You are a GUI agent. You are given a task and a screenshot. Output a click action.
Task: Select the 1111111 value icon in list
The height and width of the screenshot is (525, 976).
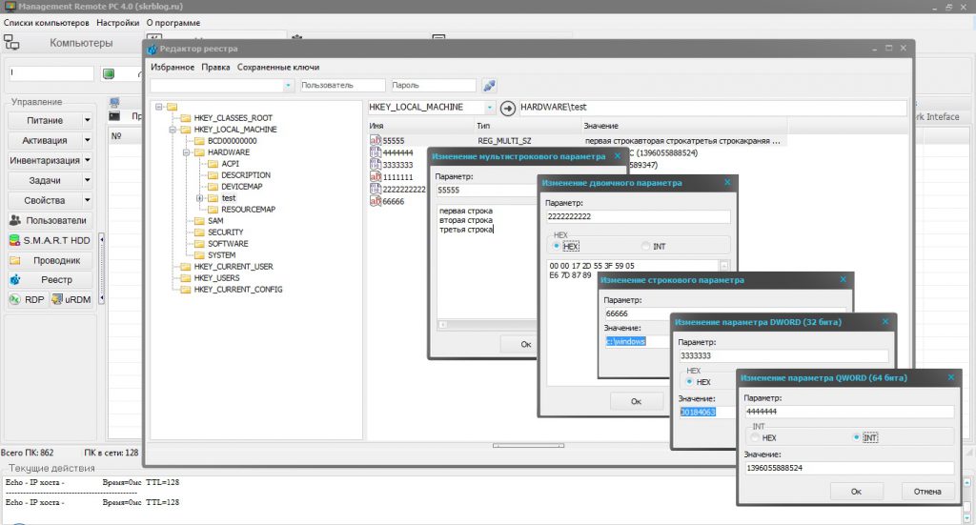coord(376,176)
